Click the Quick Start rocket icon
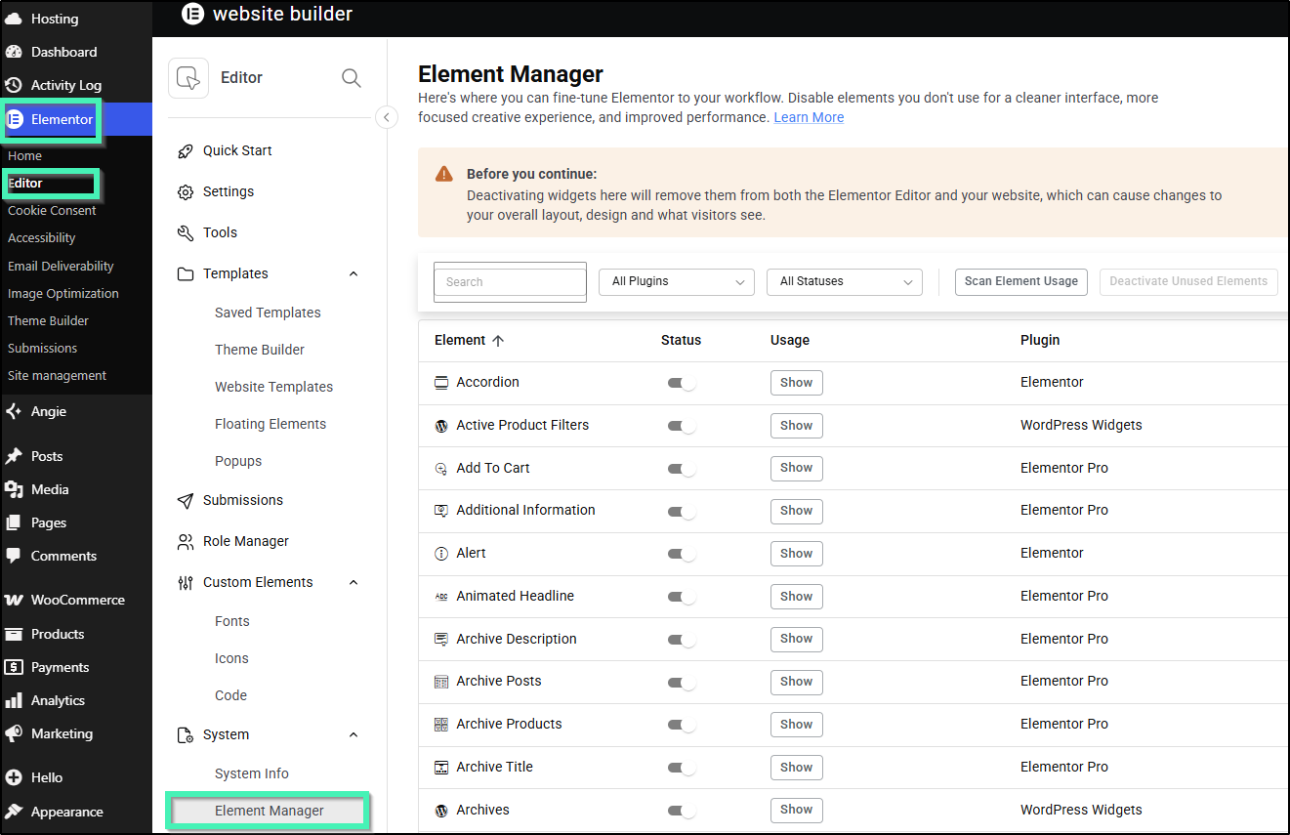The width and height of the screenshot is (1290, 835). click(186, 151)
